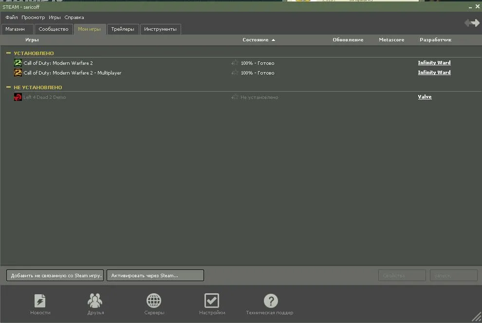The width and height of the screenshot is (482, 323).
Task: Click the Обновление column header
Action: tap(348, 39)
